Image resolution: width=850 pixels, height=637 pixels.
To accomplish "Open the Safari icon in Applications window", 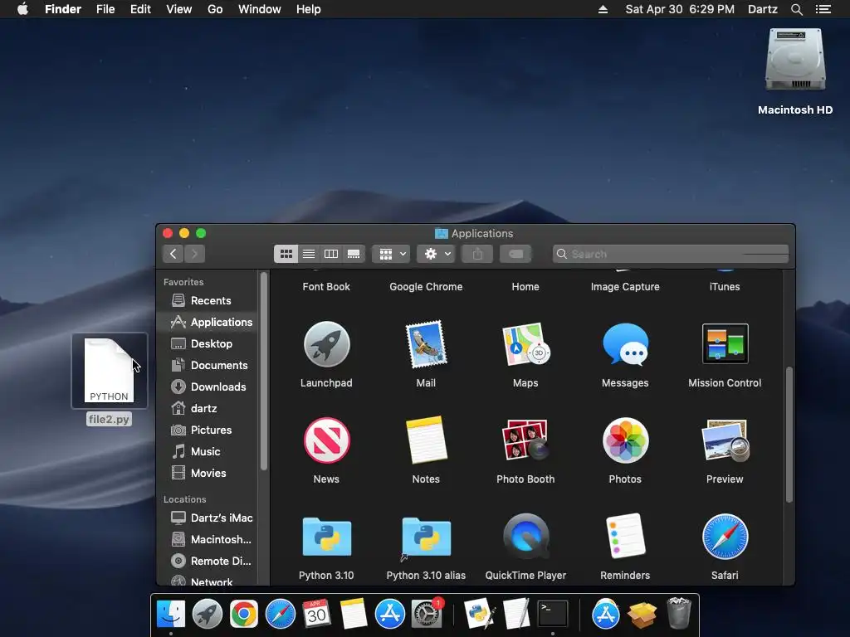I will (x=725, y=537).
